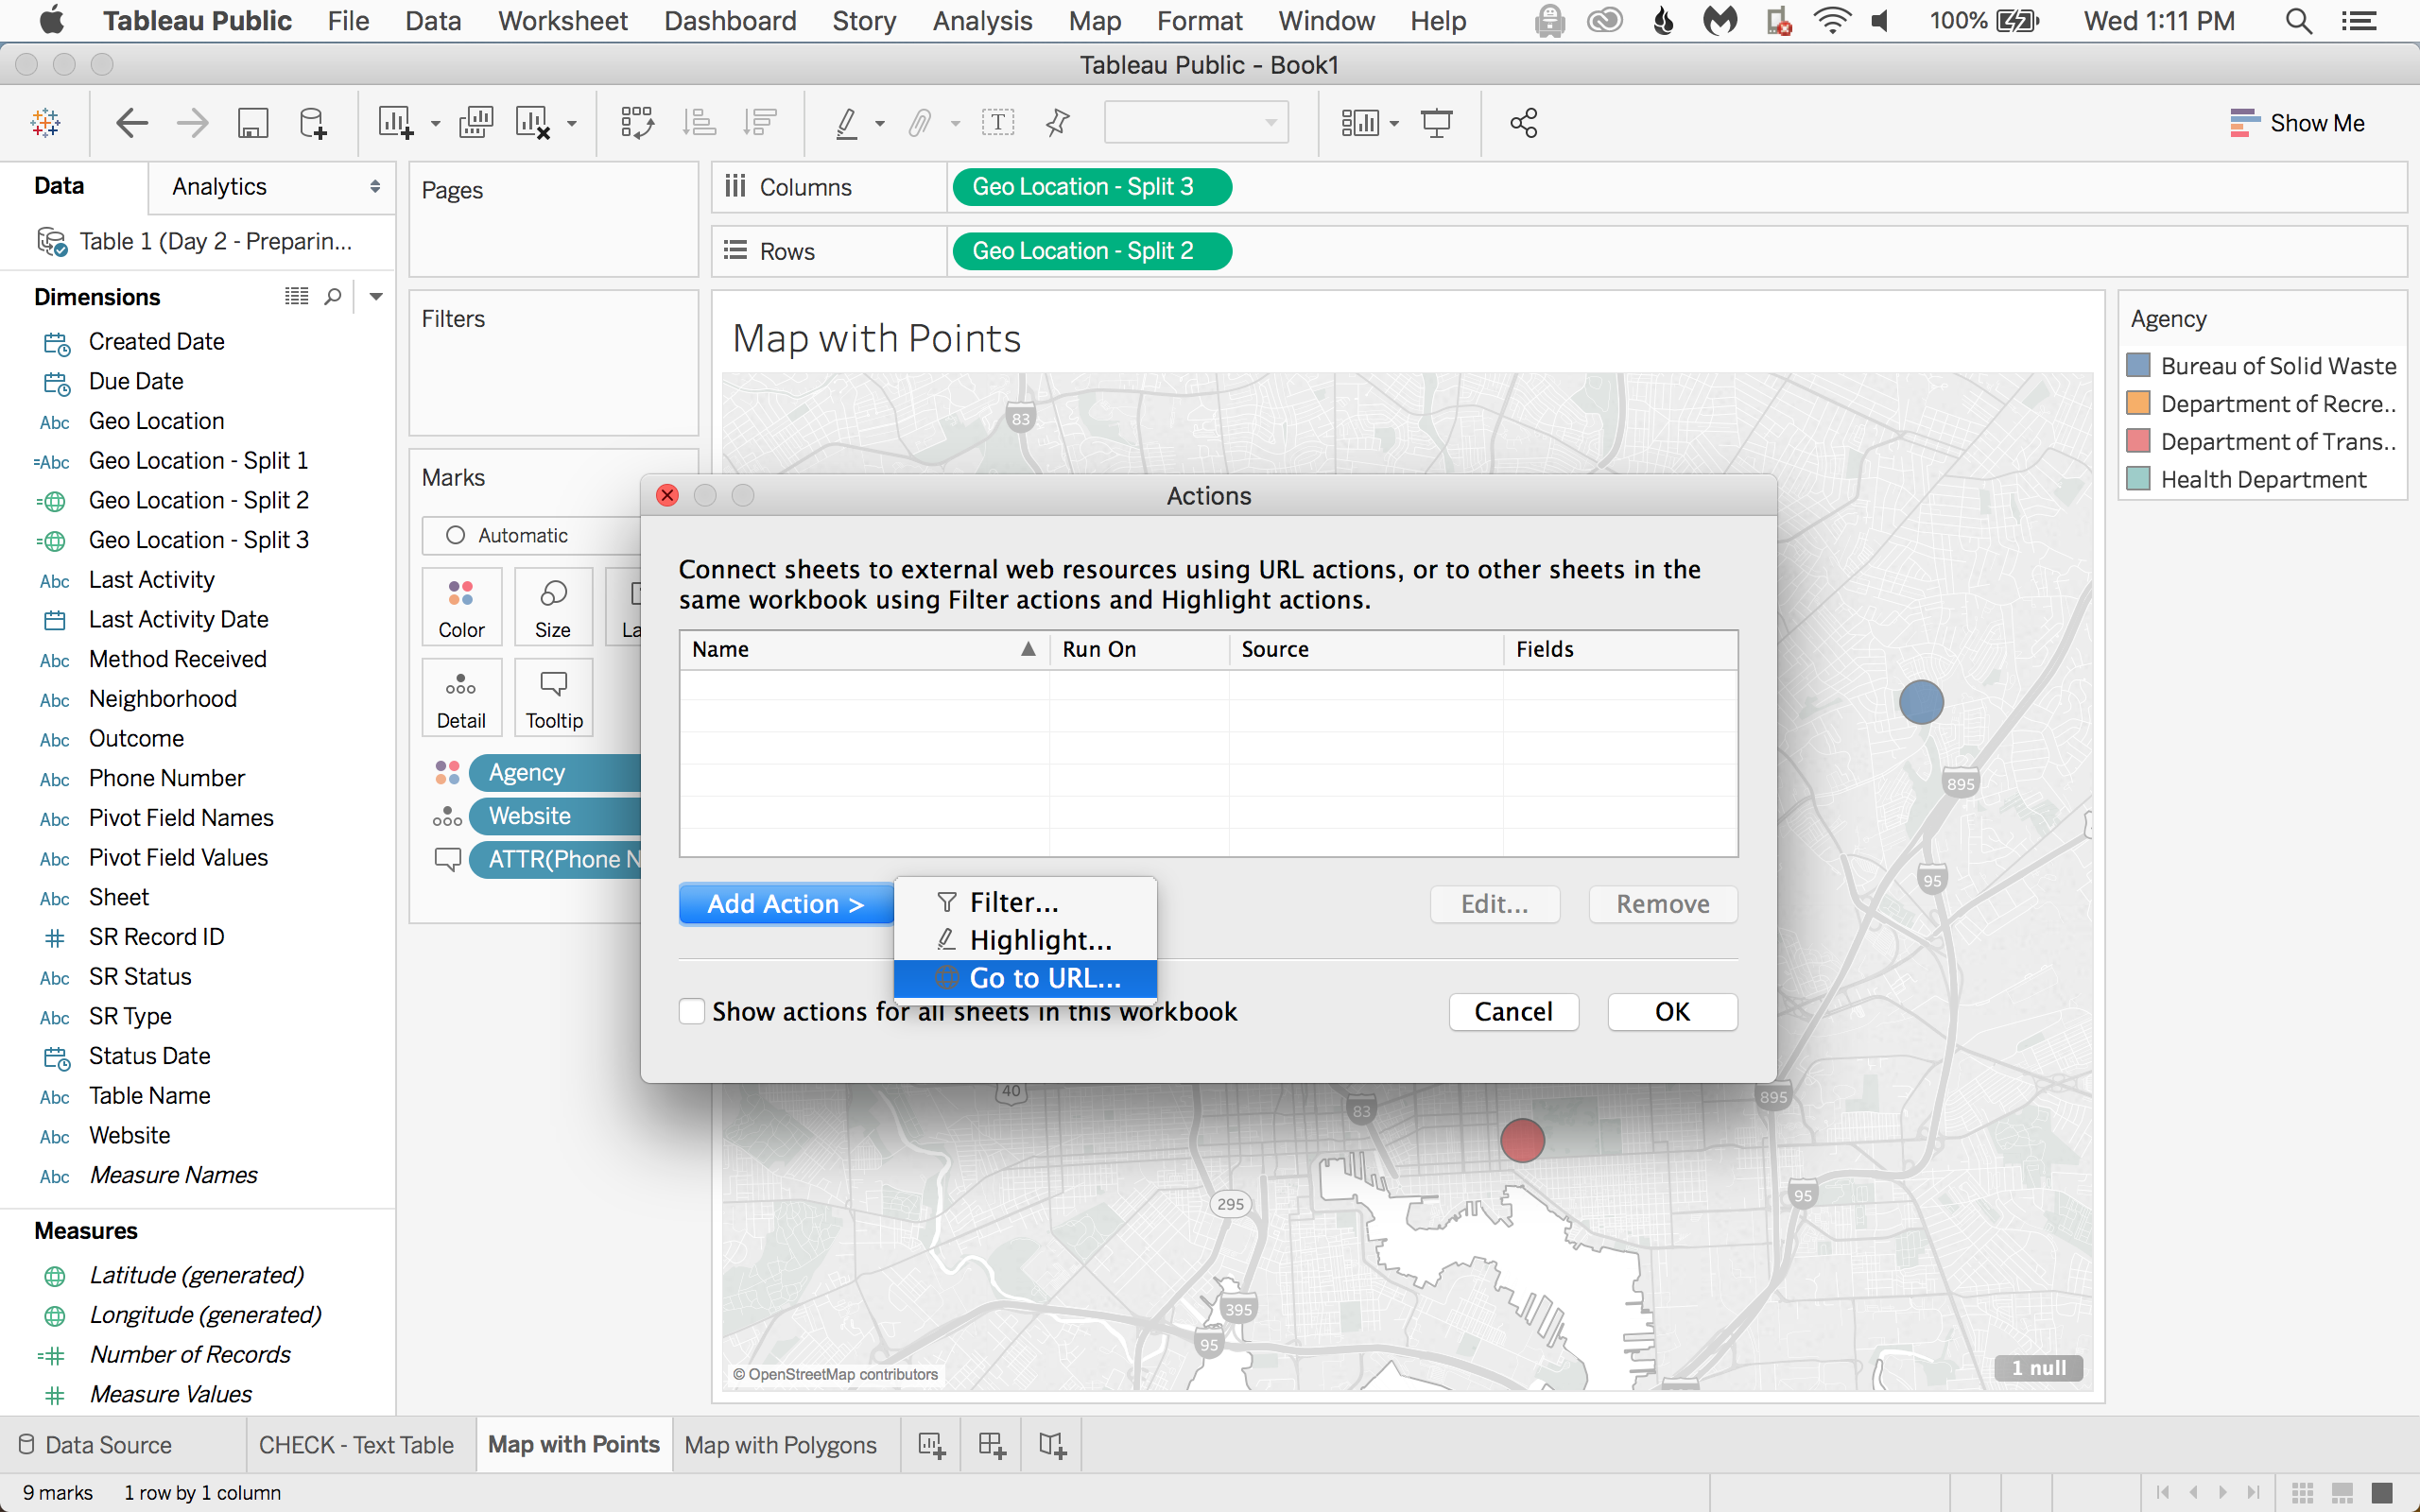Select Agency pill on Marks card

point(554,772)
